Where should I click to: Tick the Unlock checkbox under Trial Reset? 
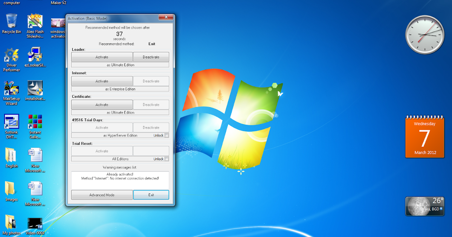pos(166,159)
